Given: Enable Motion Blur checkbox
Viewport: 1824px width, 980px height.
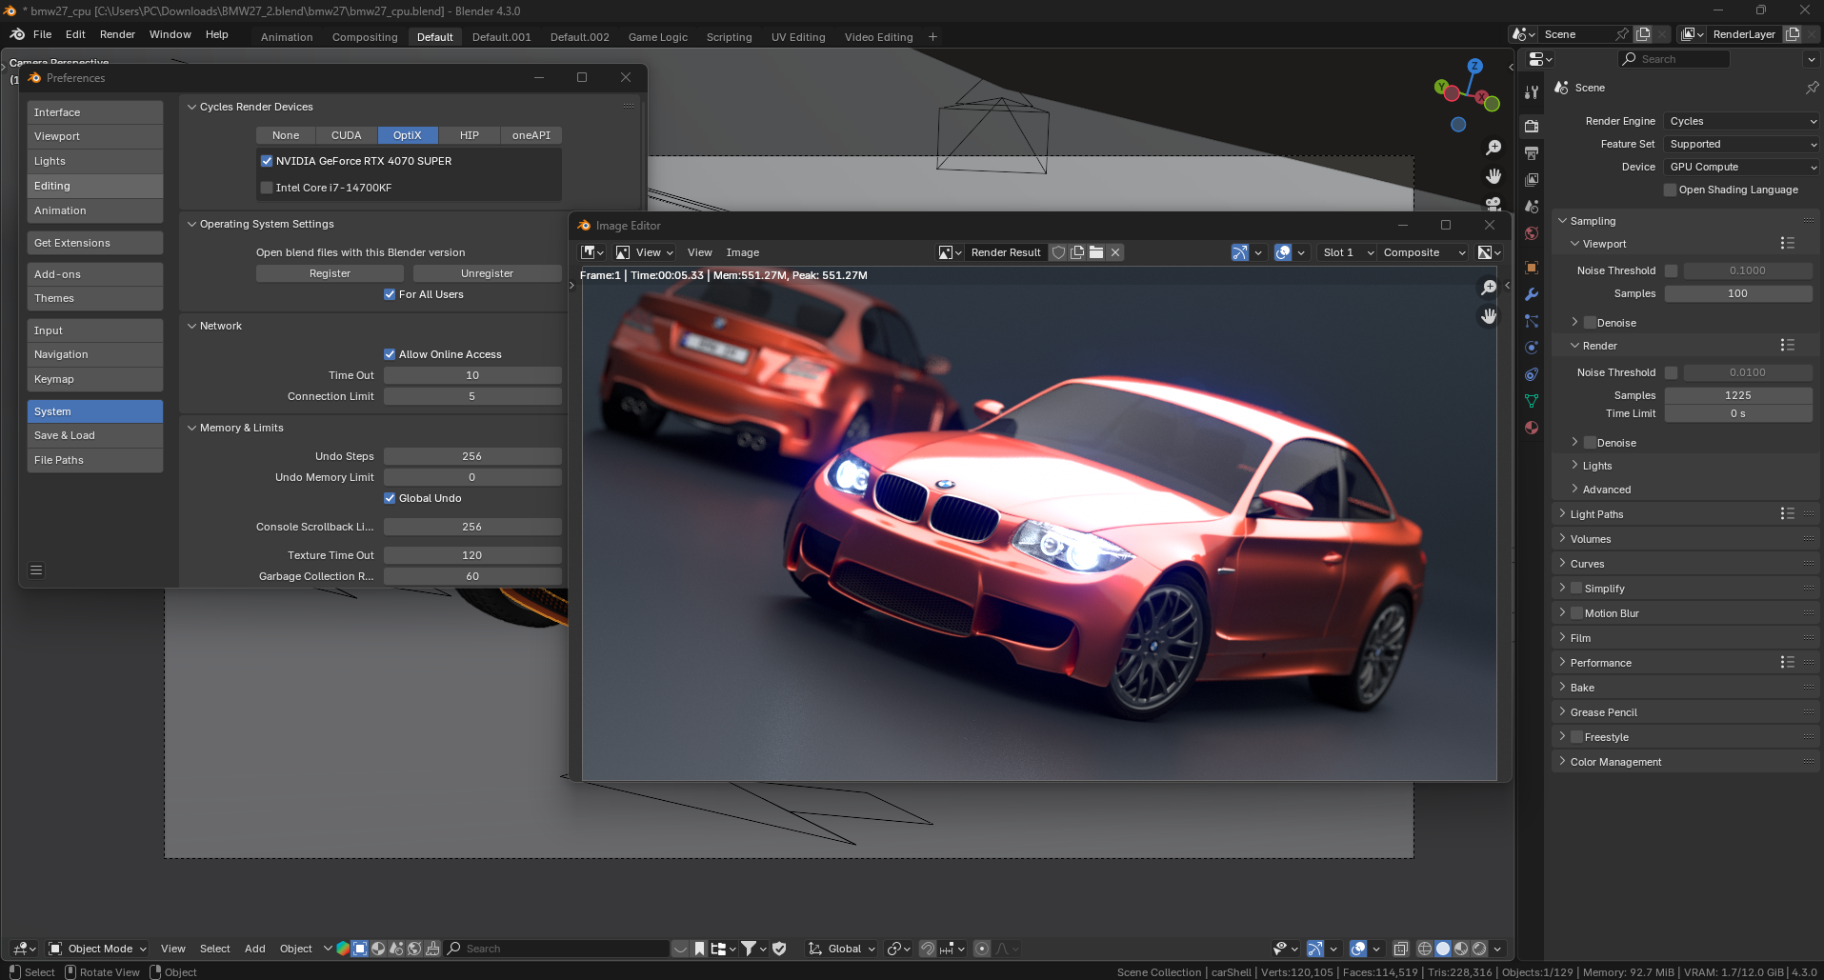Looking at the screenshot, I should [x=1576, y=613].
